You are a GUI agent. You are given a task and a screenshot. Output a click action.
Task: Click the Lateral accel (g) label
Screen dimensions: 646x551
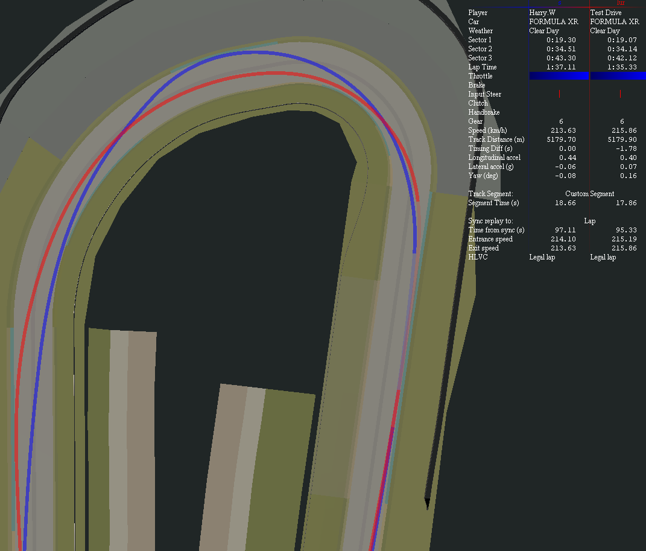(491, 167)
